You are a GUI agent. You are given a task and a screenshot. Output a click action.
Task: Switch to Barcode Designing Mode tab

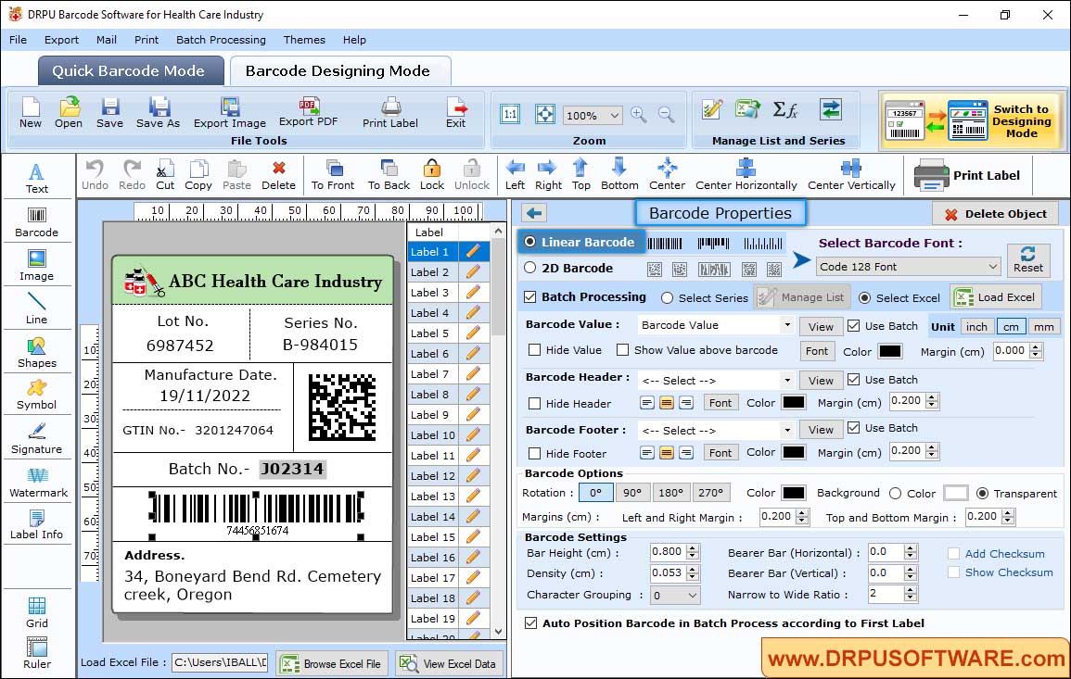[x=338, y=71]
